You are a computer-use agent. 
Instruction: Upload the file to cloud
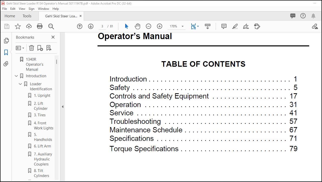[x=29, y=26]
